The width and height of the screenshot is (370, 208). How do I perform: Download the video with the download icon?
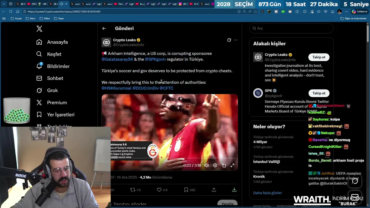tap(234, 190)
